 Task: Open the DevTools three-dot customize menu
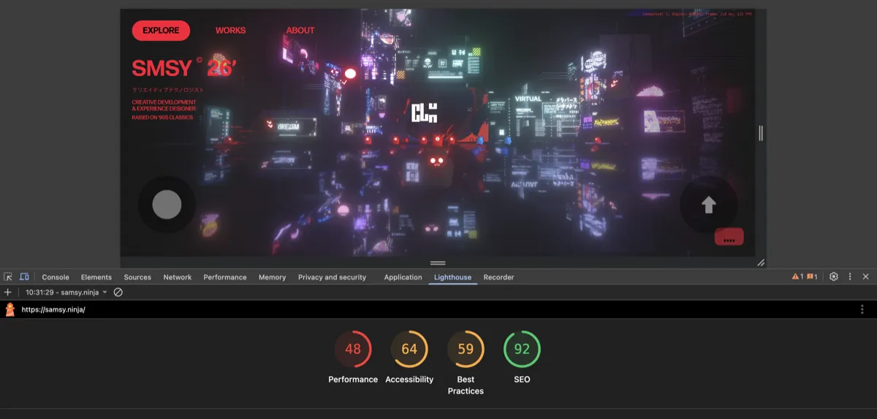pos(850,277)
